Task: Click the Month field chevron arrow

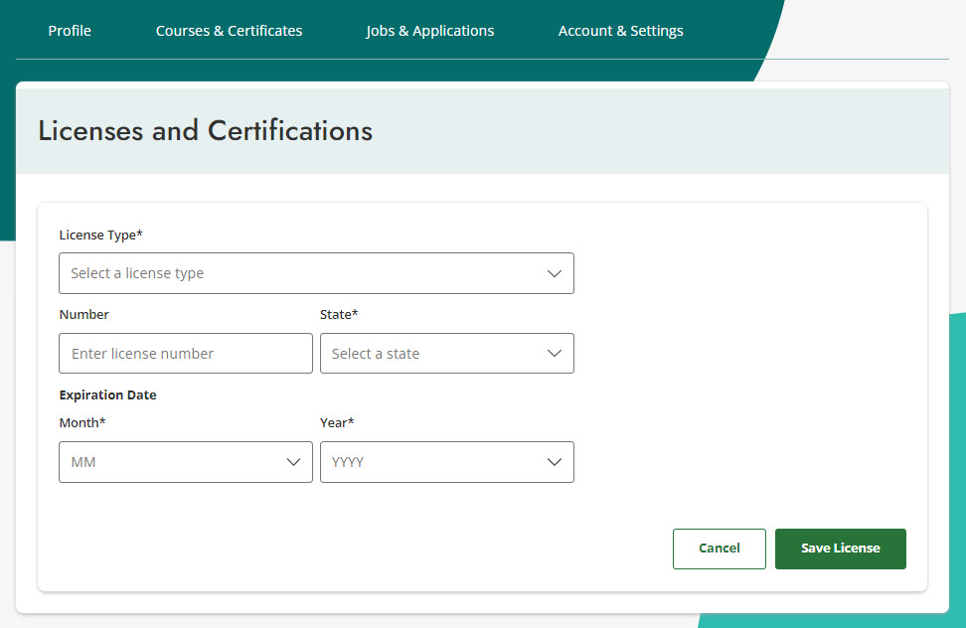Action: 294,461
